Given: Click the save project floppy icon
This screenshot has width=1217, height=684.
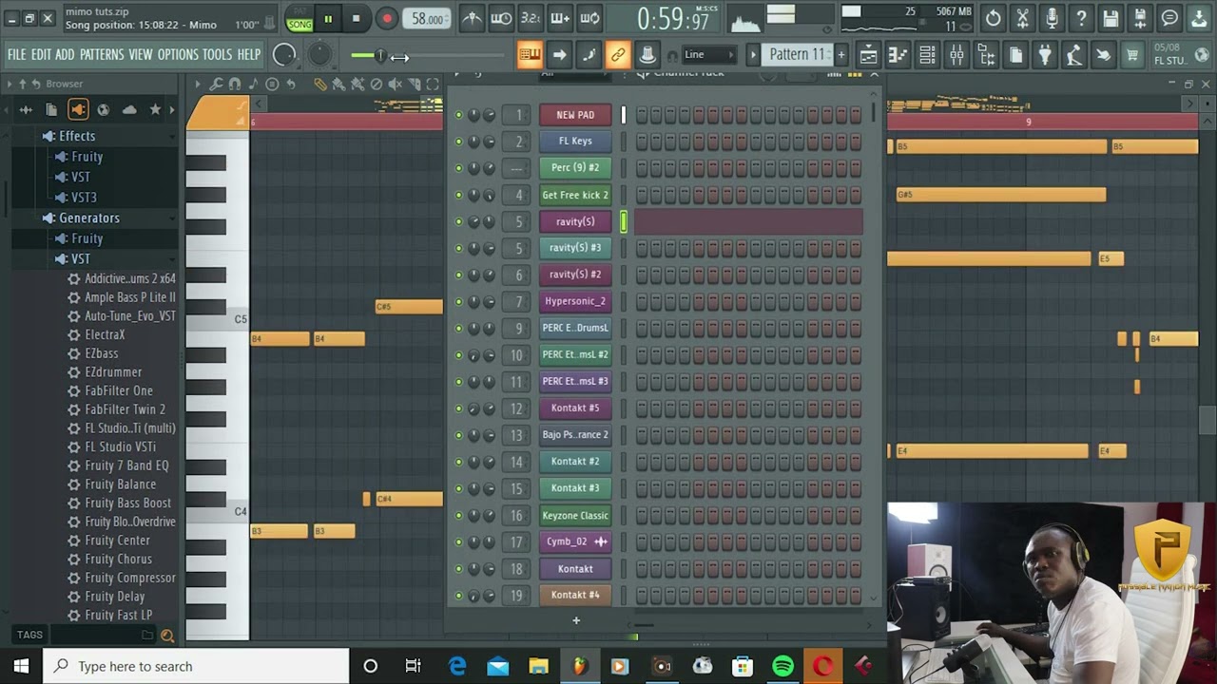Looking at the screenshot, I should (1111, 18).
